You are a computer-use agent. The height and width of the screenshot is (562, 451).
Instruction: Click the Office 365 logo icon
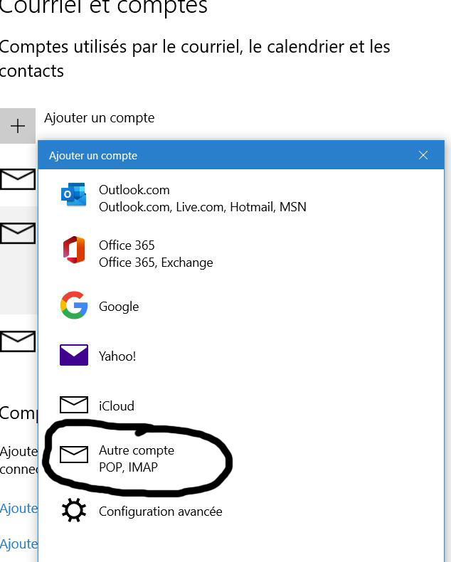coord(74,250)
